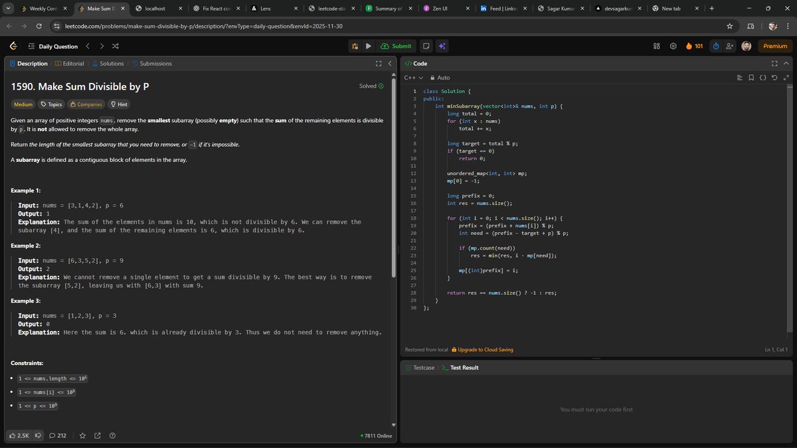
Task: Switch to the Test Result tab
Action: pos(464,367)
